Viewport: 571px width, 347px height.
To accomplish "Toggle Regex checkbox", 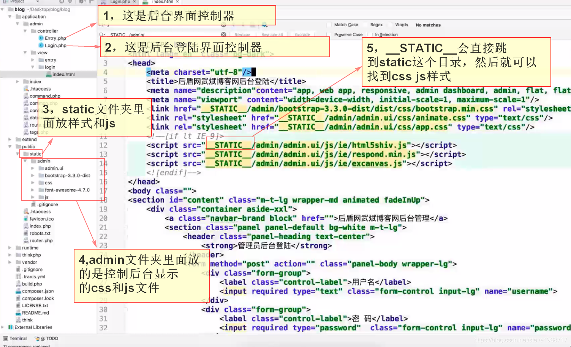I will (x=365, y=25).
